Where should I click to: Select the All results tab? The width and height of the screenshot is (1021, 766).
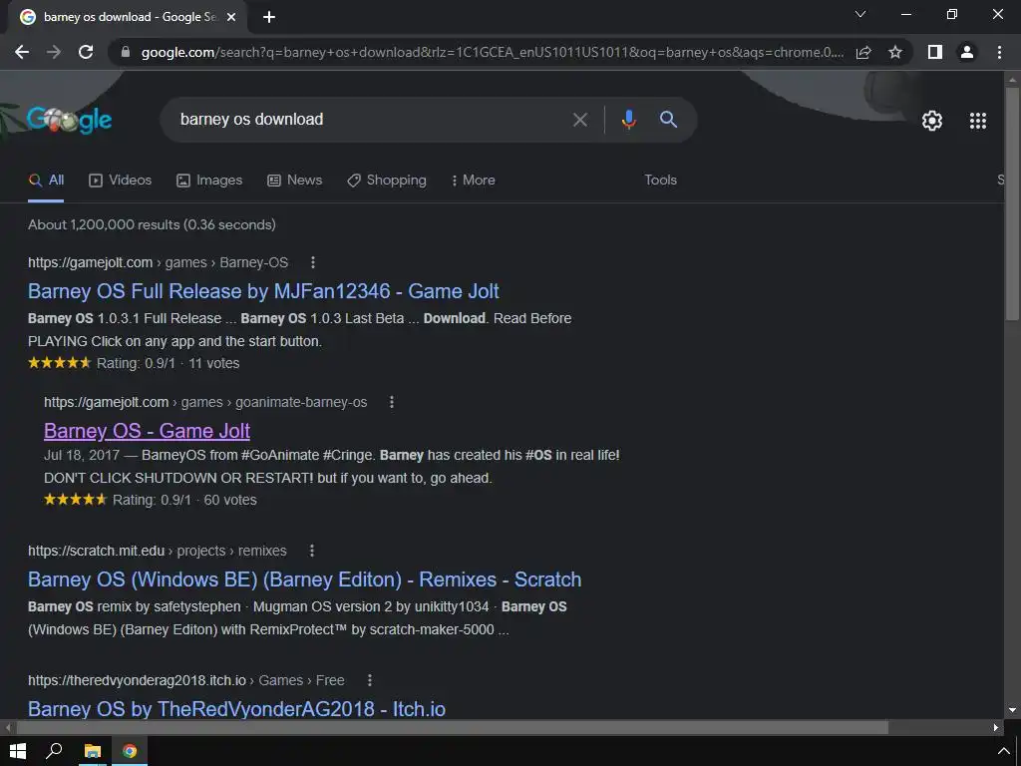[x=46, y=180]
